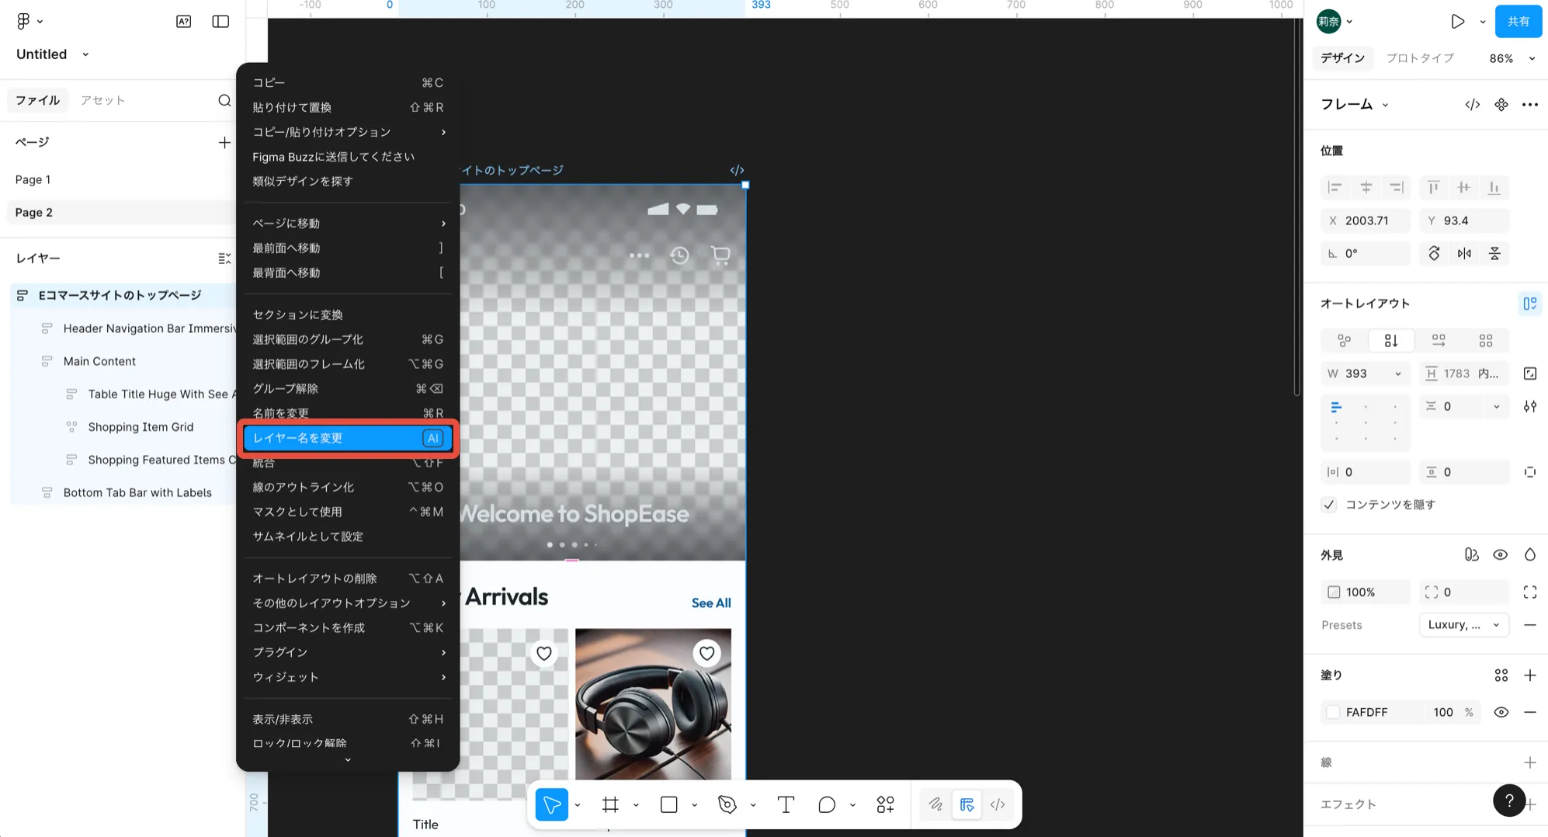
Task: Select the Pen tool in bottom toolbar
Action: 727,805
